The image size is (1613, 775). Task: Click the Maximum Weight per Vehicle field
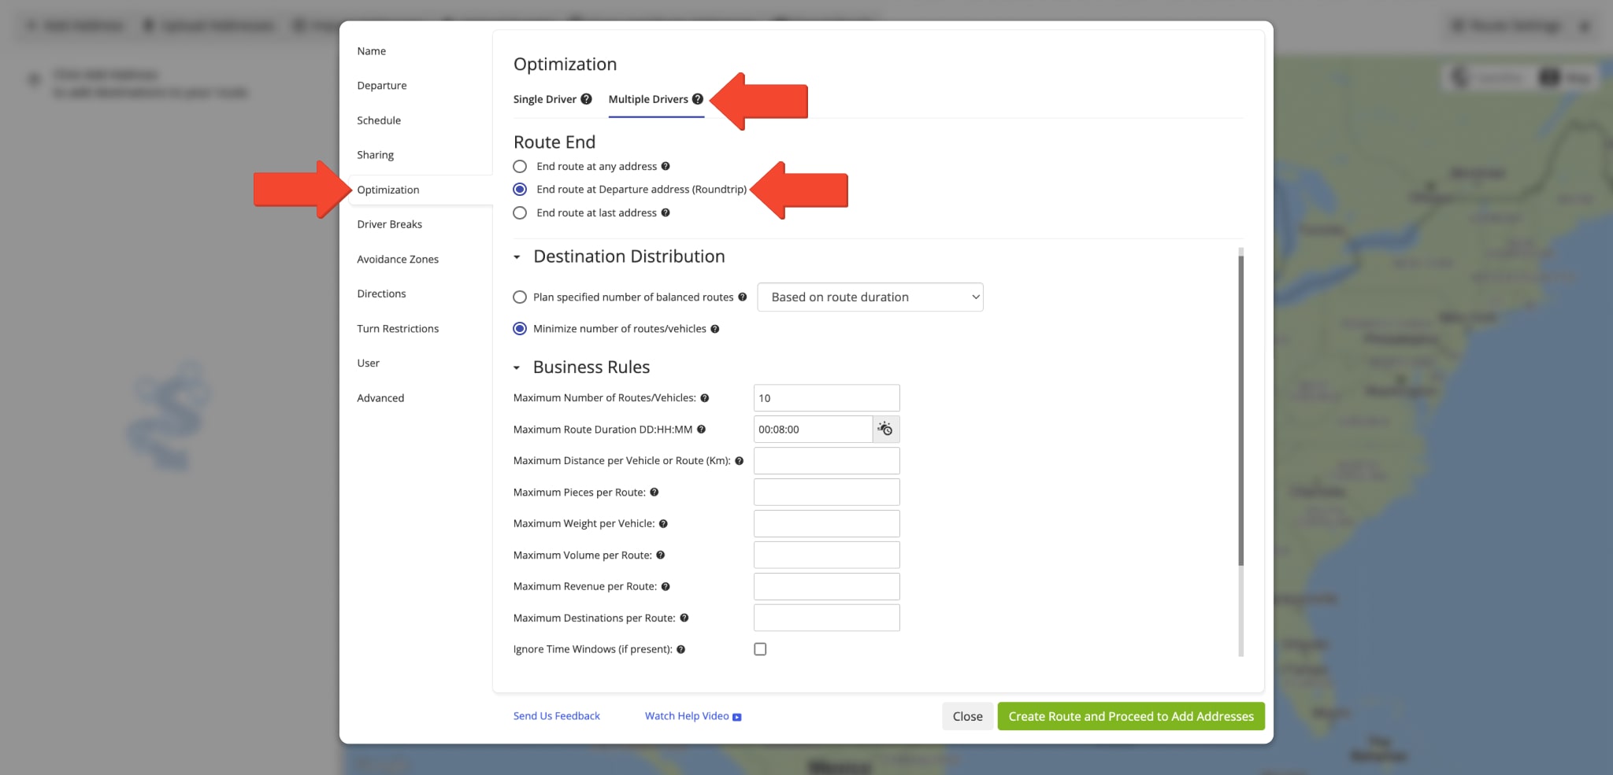pos(827,524)
